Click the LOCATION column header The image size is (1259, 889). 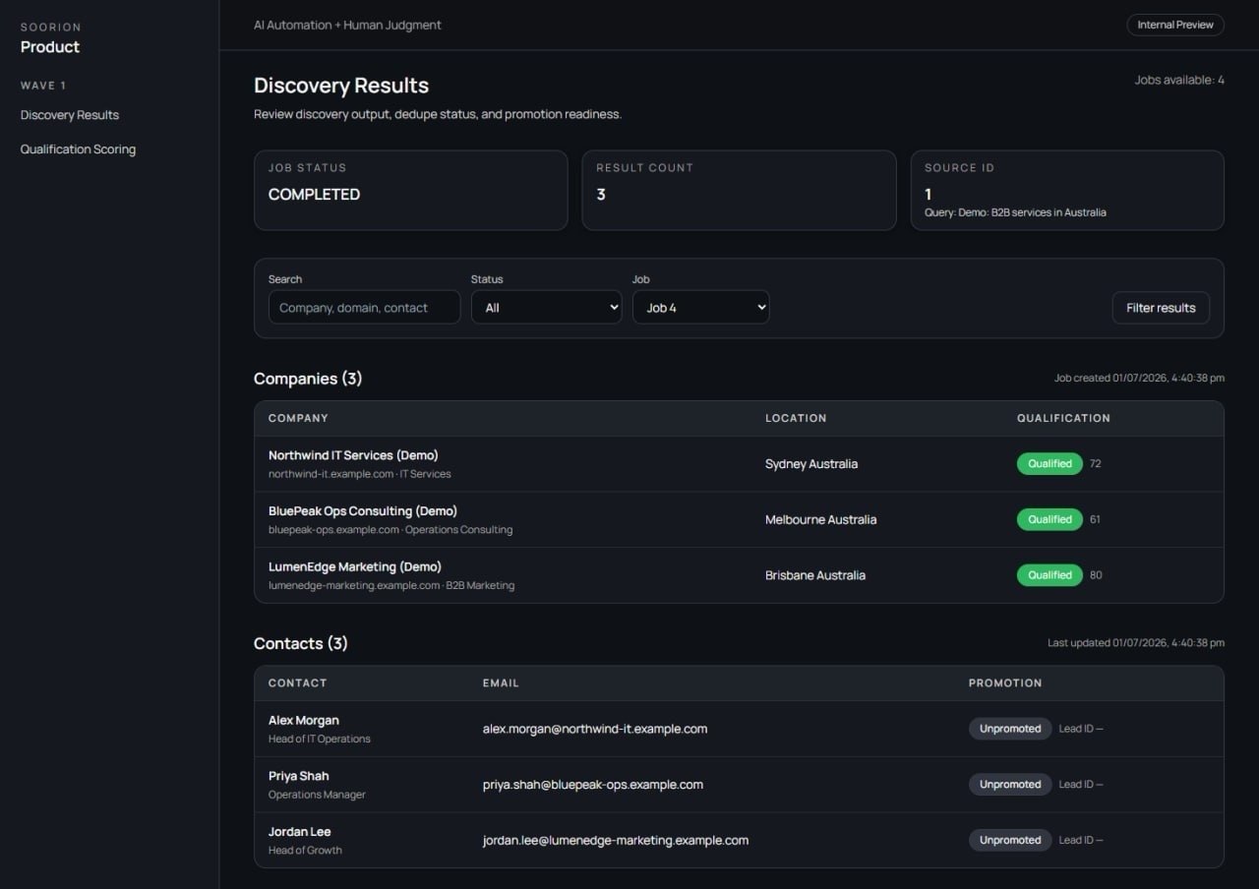796,418
